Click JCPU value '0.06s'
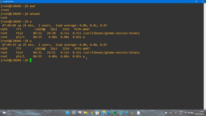This screenshot has height=116, width=206. pos(65,56)
